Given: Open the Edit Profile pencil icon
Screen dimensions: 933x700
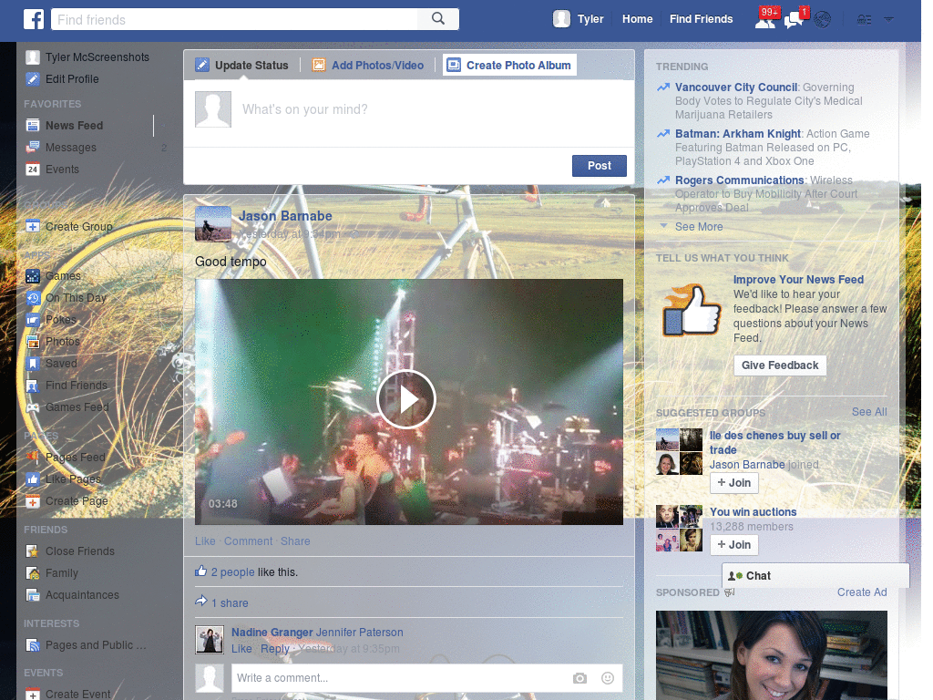Looking at the screenshot, I should pos(33,78).
